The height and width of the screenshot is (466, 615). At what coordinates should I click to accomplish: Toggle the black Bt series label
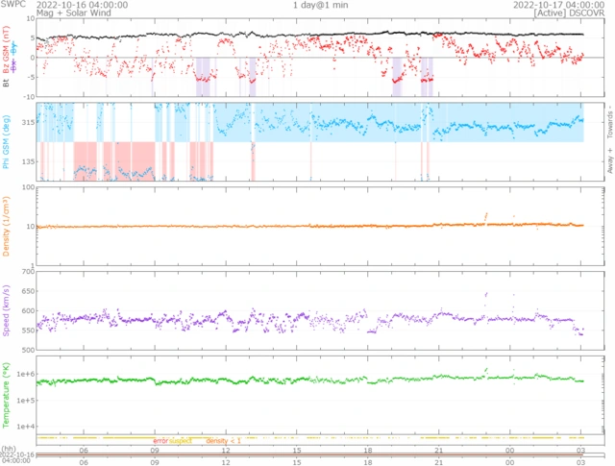[x=7, y=85]
